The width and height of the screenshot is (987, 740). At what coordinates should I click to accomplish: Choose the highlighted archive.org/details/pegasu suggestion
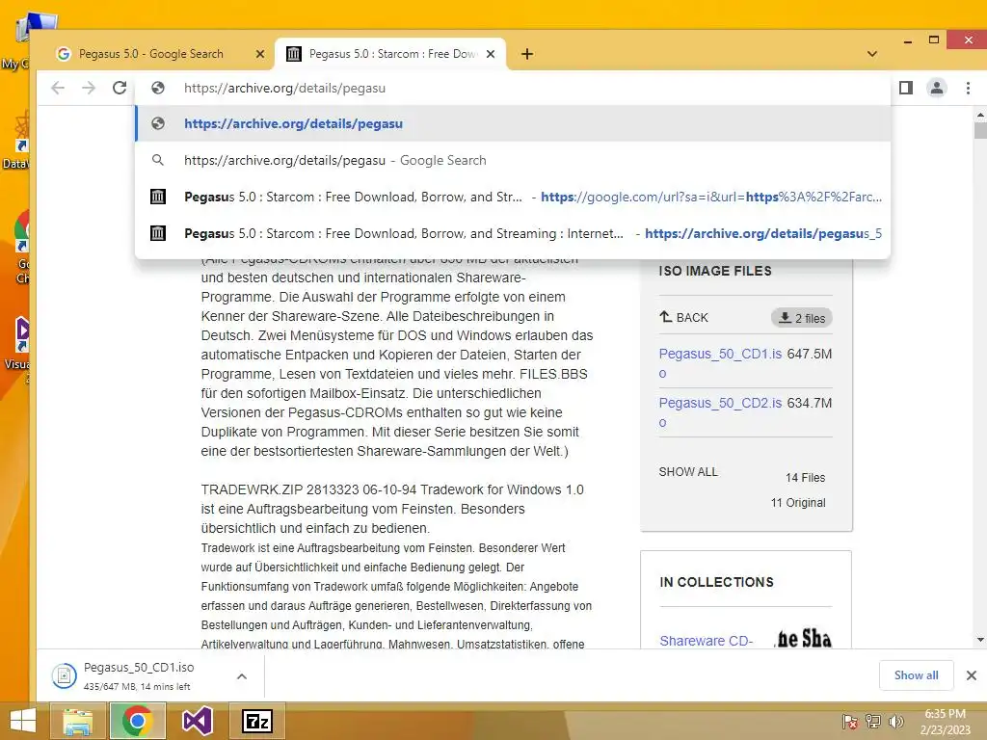513,124
